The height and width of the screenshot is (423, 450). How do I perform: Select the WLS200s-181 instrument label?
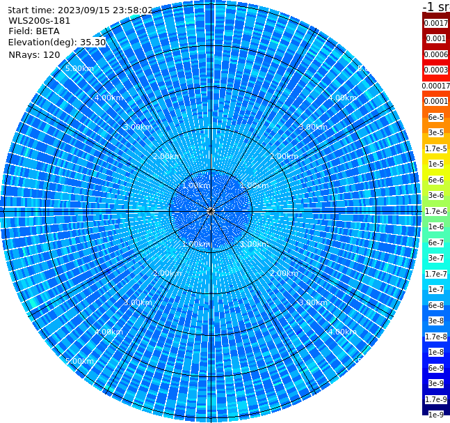point(40,21)
